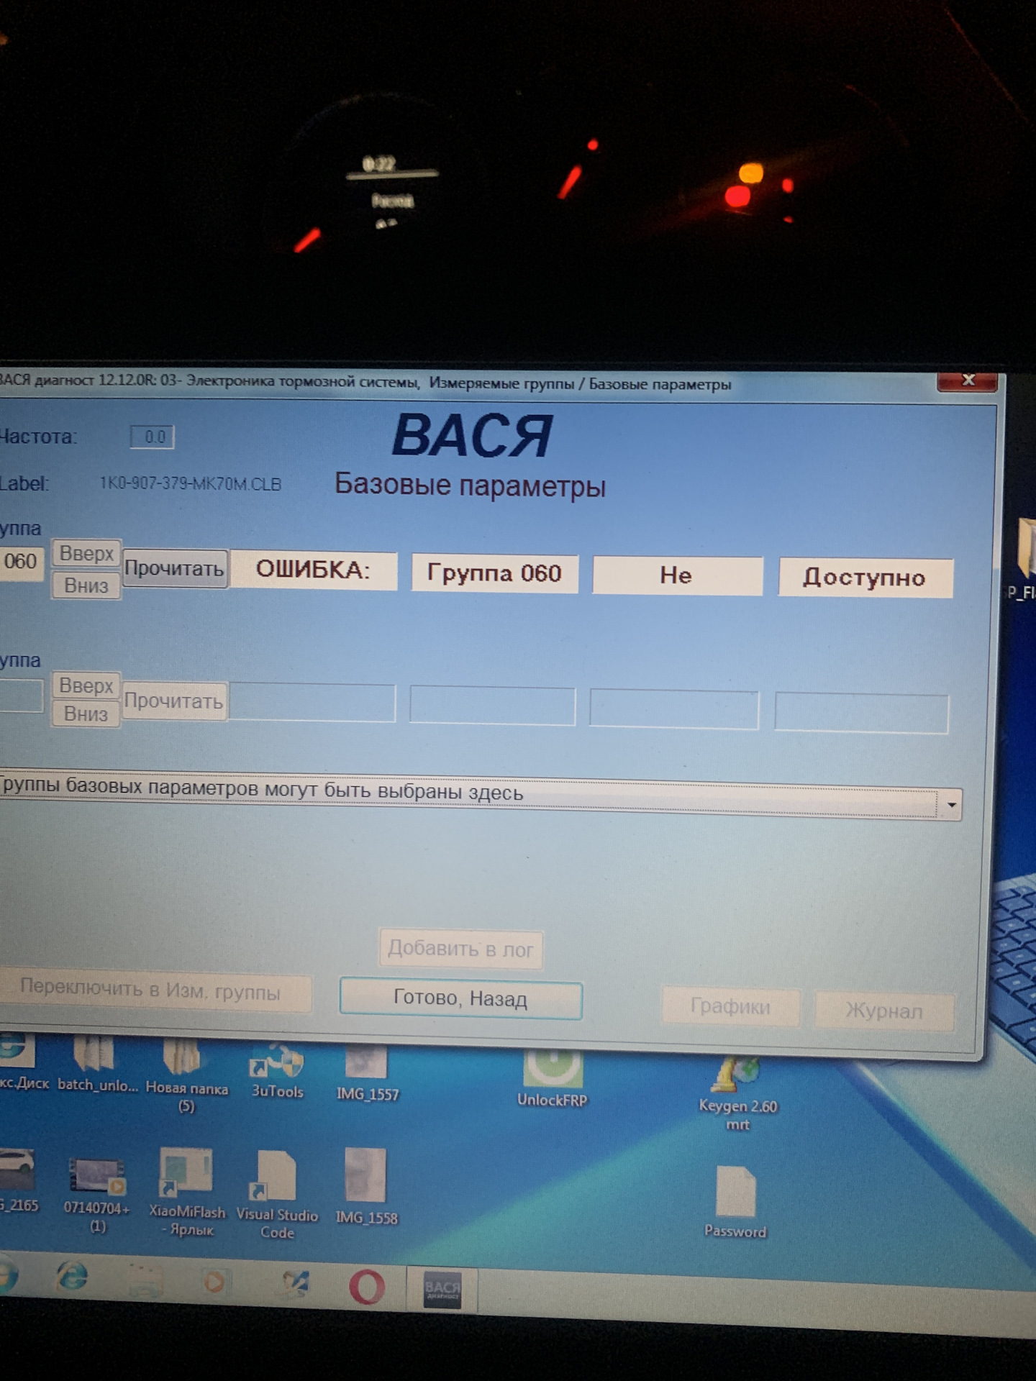This screenshot has height=1381, width=1036.
Task: Click the Готово, Назад button
Action: 460,999
